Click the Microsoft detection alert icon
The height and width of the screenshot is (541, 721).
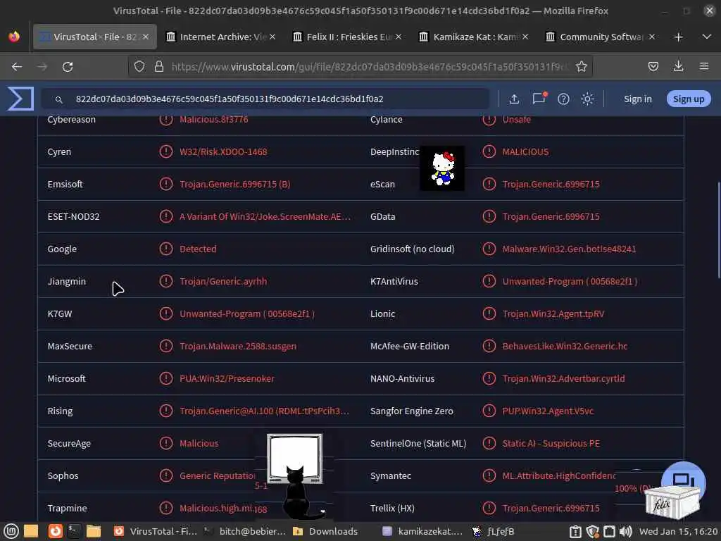[165, 378]
